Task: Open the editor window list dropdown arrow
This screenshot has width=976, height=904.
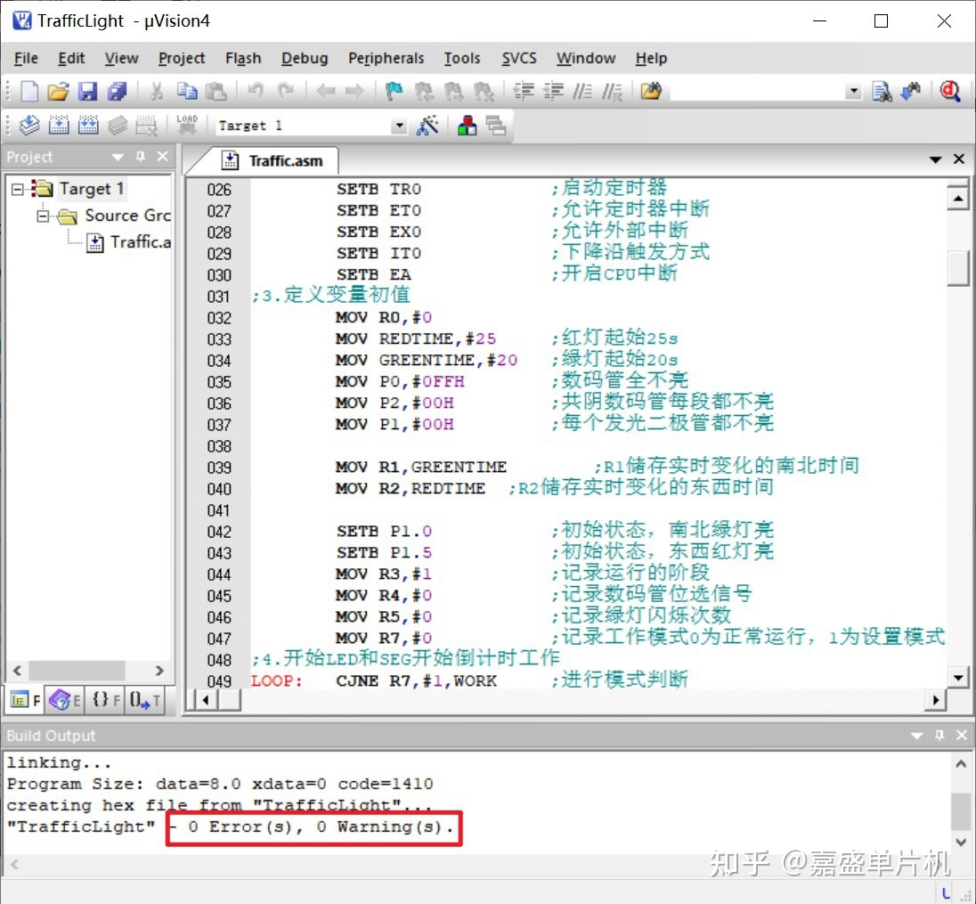Action: click(x=935, y=159)
